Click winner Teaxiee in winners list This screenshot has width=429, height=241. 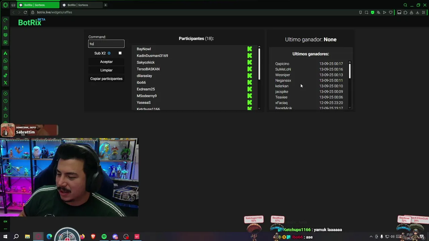point(281,97)
